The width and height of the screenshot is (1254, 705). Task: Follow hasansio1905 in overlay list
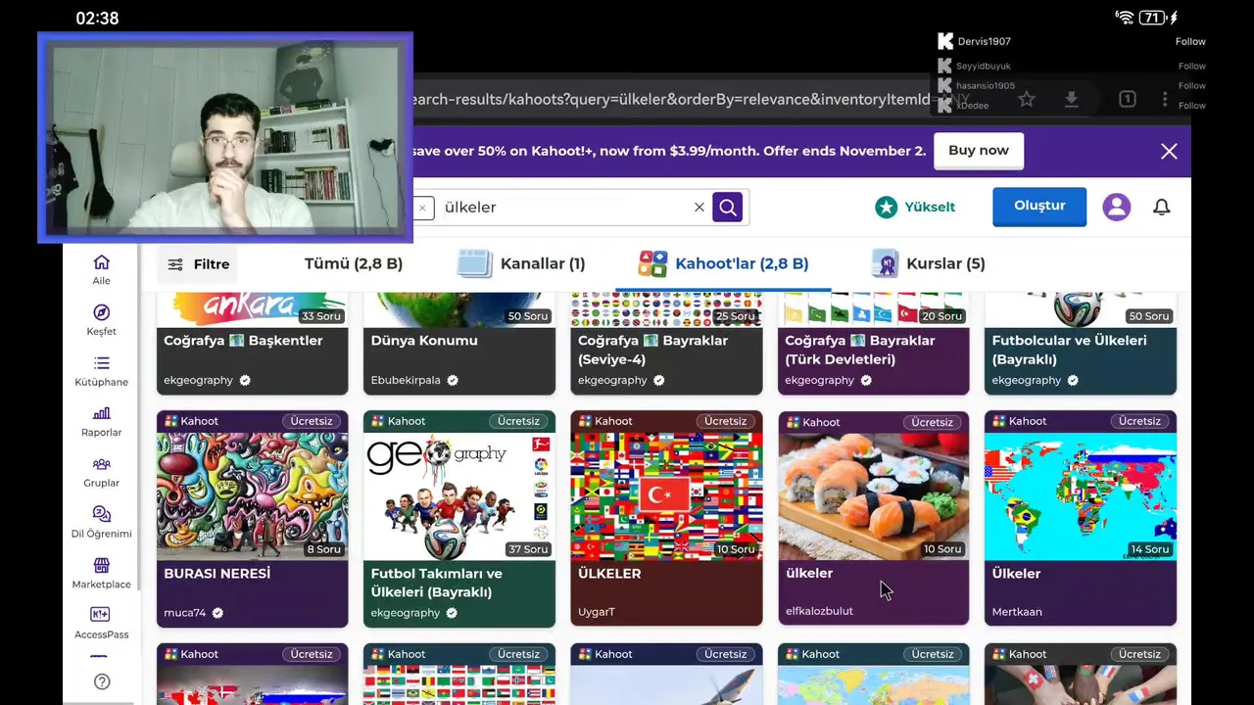point(1191,85)
